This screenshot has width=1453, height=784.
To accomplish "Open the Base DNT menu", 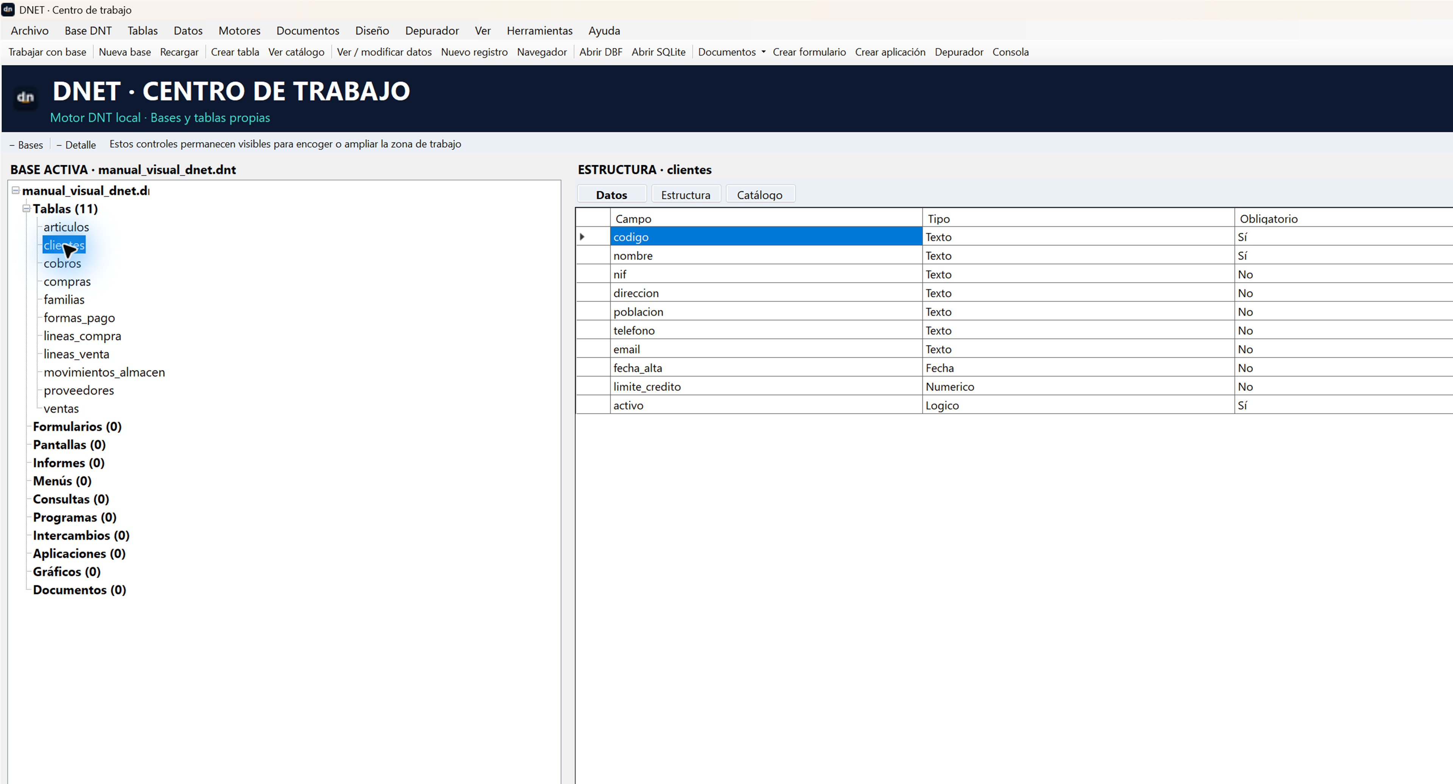I will 88,31.
